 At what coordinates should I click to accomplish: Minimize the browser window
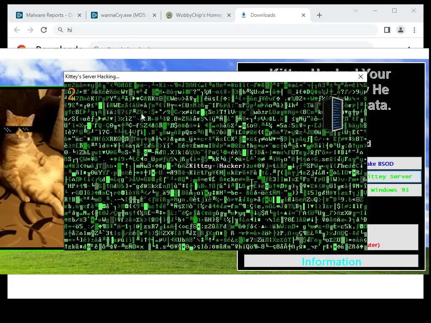point(375,11)
